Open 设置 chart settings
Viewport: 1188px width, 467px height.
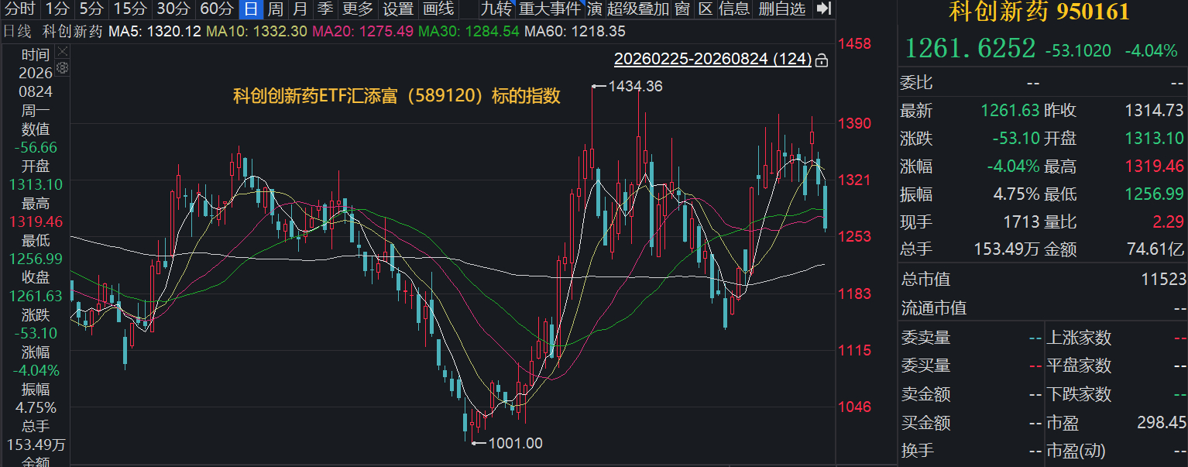pos(399,9)
